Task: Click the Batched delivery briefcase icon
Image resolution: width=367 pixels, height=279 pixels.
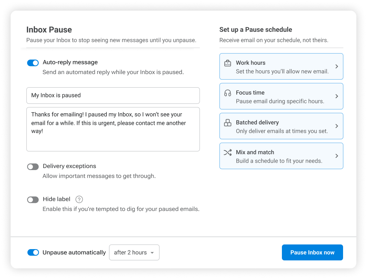Action: [228, 122]
